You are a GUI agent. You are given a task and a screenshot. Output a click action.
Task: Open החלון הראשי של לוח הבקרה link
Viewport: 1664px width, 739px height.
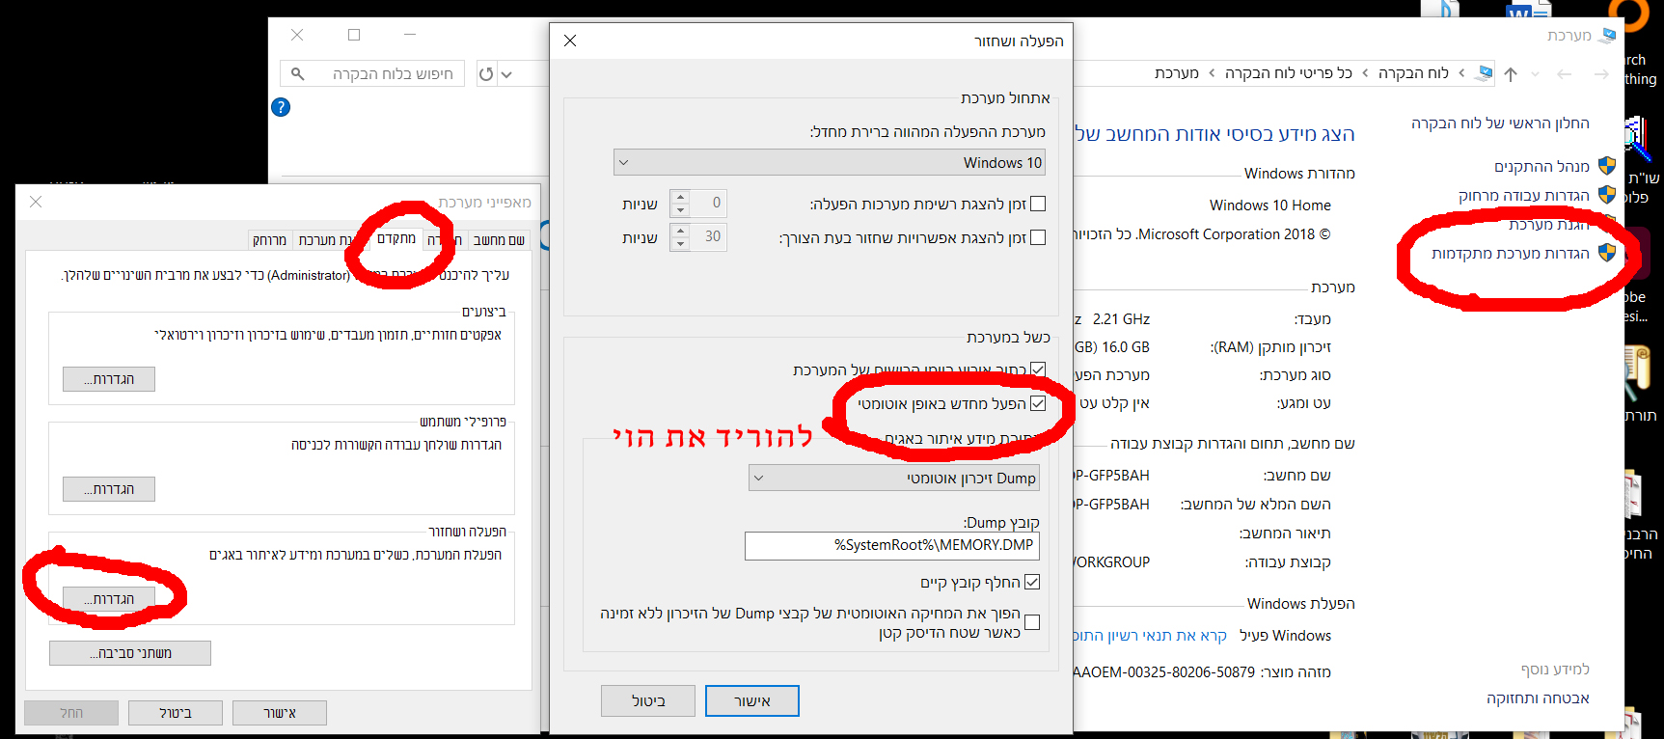[x=1500, y=123]
